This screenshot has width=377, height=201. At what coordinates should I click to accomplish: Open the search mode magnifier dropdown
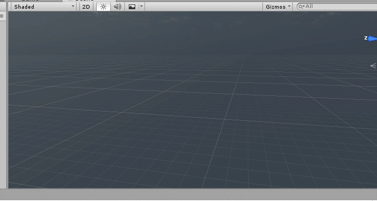point(301,7)
